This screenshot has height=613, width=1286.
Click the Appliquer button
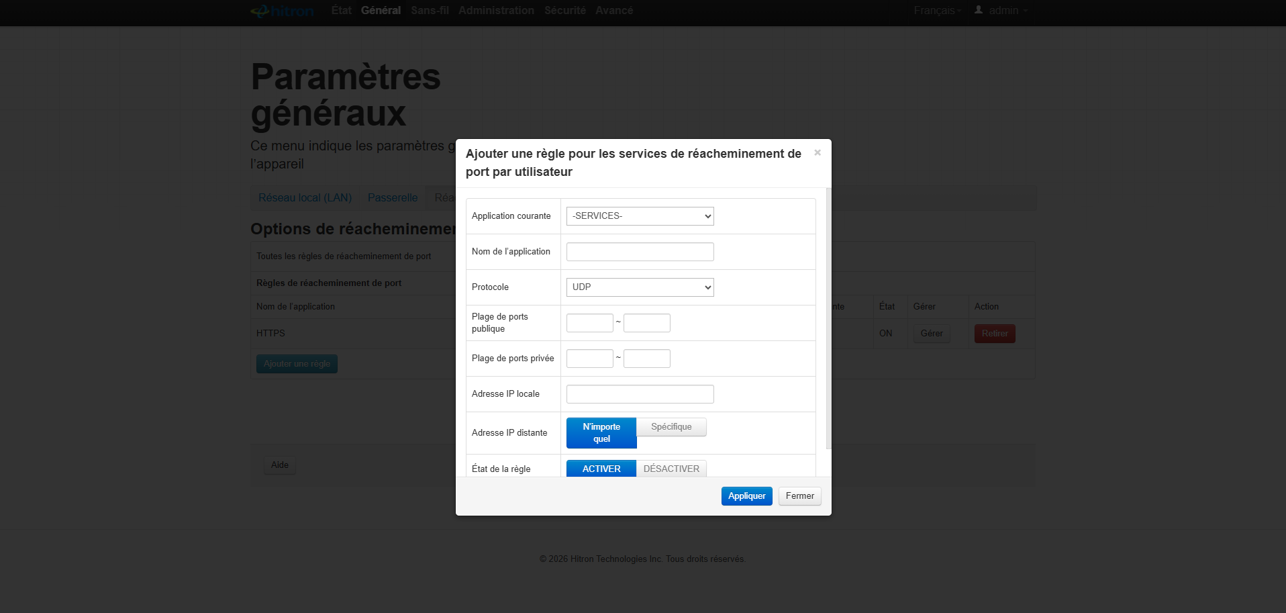[x=746, y=496]
